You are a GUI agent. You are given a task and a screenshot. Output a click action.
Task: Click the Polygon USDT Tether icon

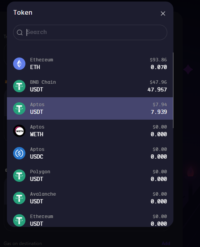19,176
